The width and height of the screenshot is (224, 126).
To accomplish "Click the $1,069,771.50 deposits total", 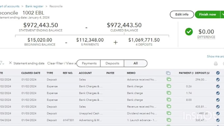I will [144, 40].
